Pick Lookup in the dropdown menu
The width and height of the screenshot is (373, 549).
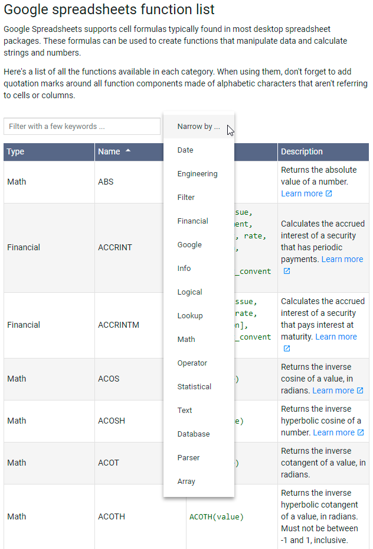pyautogui.click(x=189, y=316)
